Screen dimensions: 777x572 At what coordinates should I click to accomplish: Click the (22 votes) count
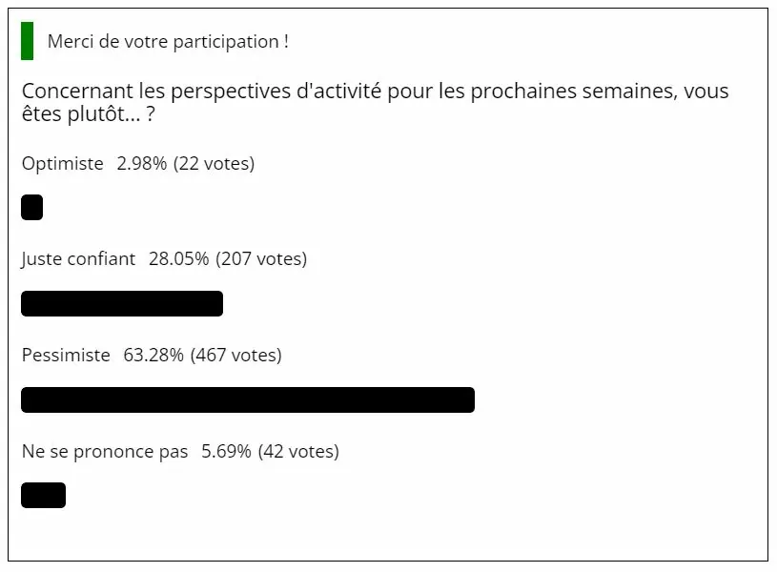(215, 164)
